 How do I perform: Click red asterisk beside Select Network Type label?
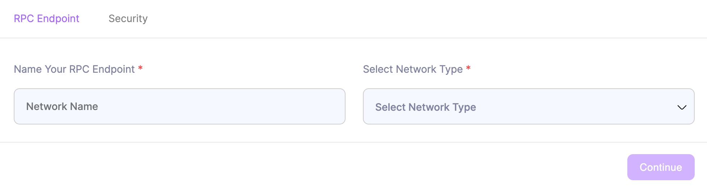[x=468, y=68]
